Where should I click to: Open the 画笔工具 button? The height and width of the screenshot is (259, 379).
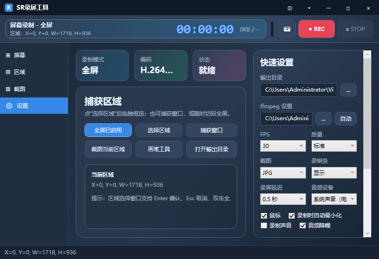click(x=159, y=149)
